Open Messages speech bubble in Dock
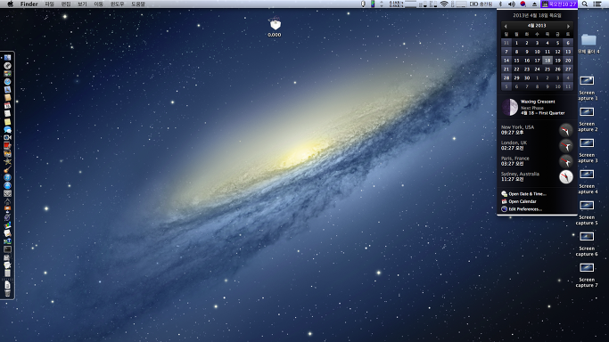This screenshot has width=609, height=342. coord(7,129)
